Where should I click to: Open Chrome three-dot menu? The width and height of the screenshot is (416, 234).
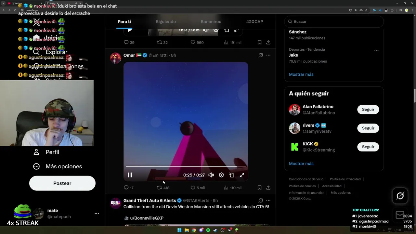pyautogui.click(x=412, y=10)
